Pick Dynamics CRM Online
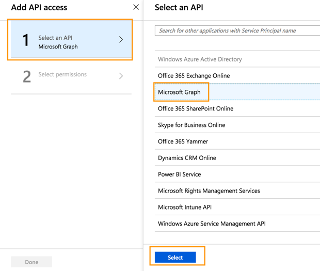Viewport: 320px width, 271px height. [187, 158]
